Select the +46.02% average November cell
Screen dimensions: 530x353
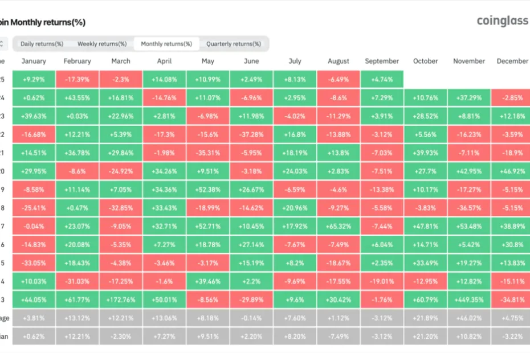[469, 318]
